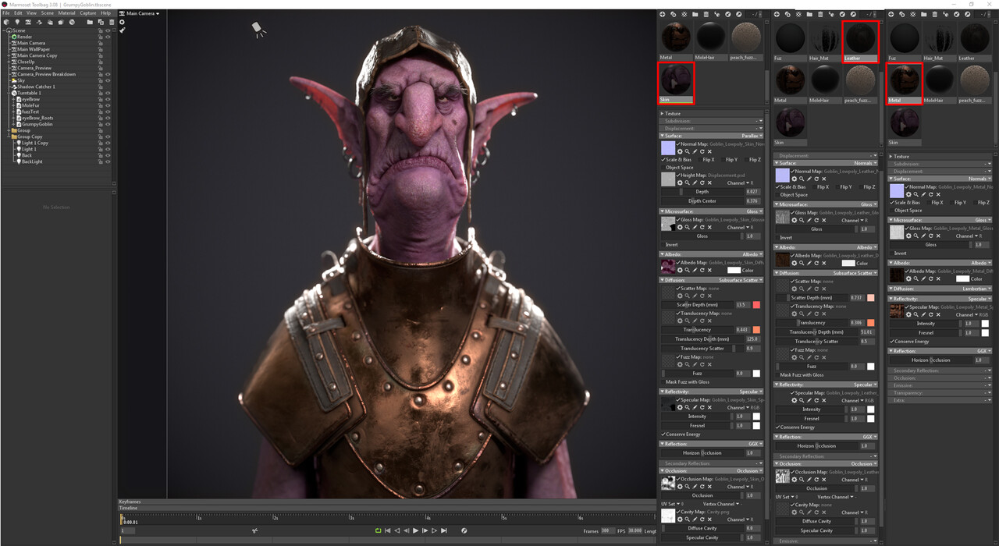Image resolution: width=999 pixels, height=546 pixels.
Task: Toggle visibility of eyeBrow mesh
Action: (108, 99)
